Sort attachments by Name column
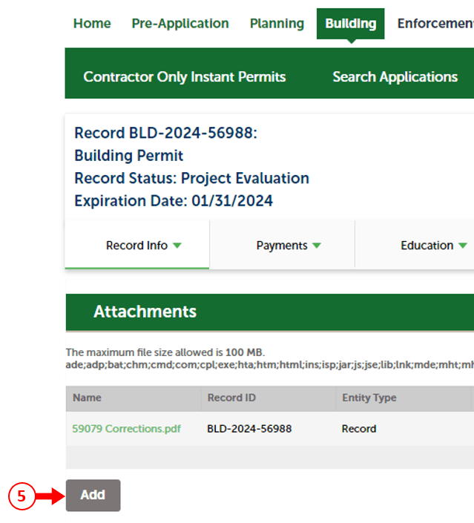The image size is (474, 523). (87, 398)
